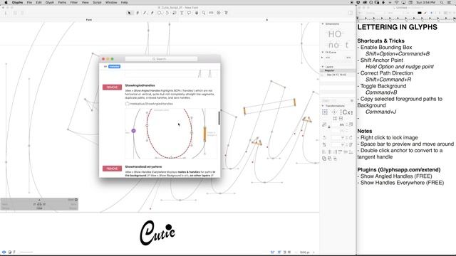Viewport: 456px width, 256px height.
Task: Click the preview size slider at bottom left
Action: pos(26,252)
